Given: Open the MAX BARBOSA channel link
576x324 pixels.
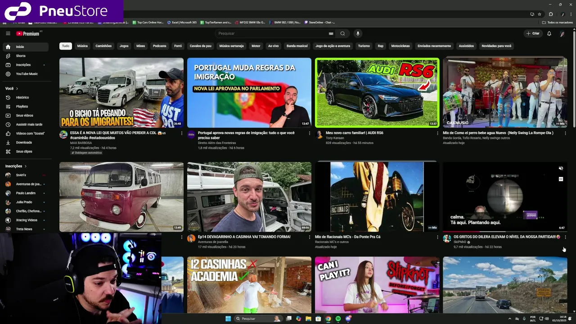Looking at the screenshot, I should click(81, 143).
